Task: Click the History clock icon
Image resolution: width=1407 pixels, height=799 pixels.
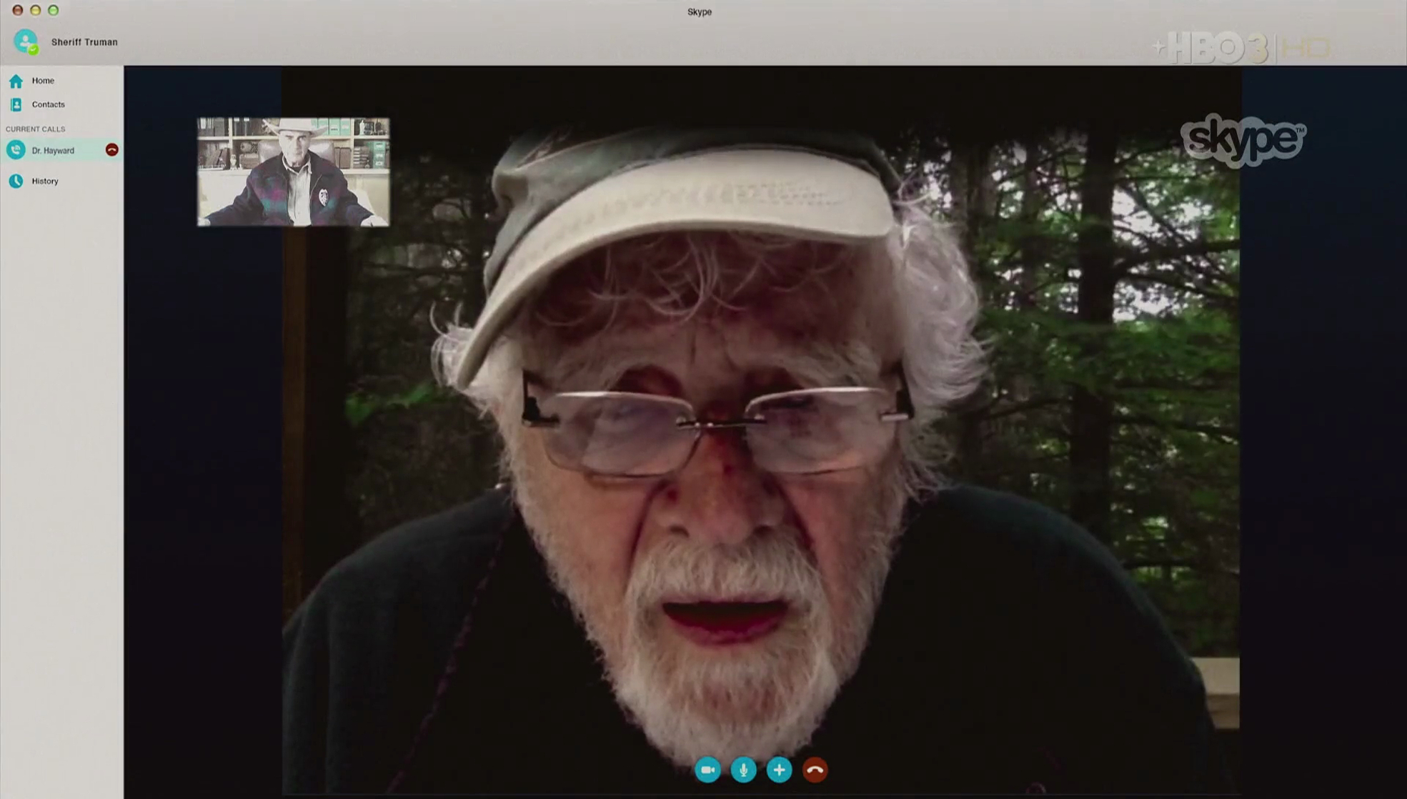Action: (x=16, y=181)
